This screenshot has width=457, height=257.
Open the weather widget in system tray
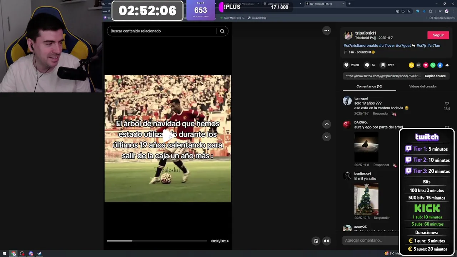tap(392, 253)
